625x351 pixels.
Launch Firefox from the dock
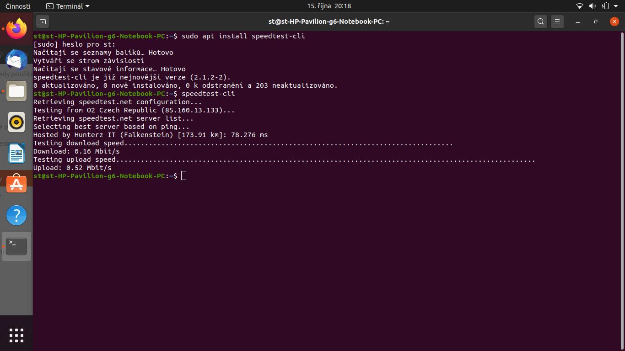tap(16, 29)
